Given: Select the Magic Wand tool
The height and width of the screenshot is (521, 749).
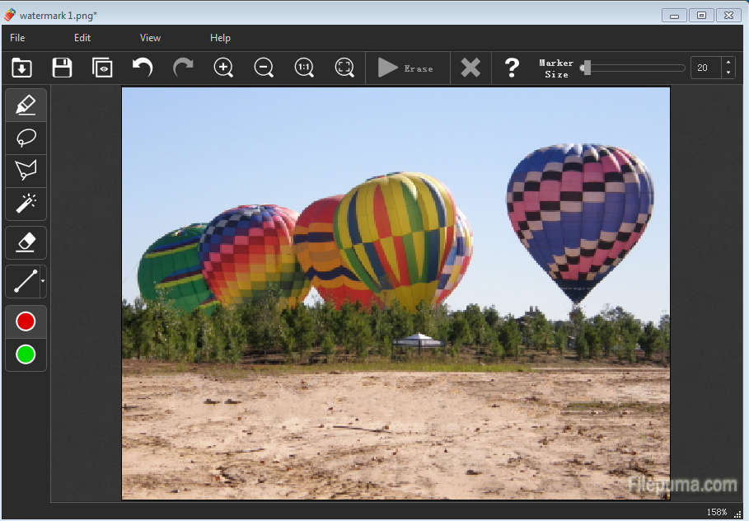Looking at the screenshot, I should tap(26, 202).
